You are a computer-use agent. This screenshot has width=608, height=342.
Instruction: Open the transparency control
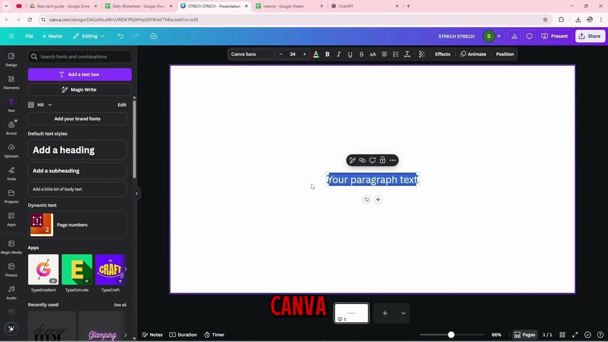click(x=422, y=54)
